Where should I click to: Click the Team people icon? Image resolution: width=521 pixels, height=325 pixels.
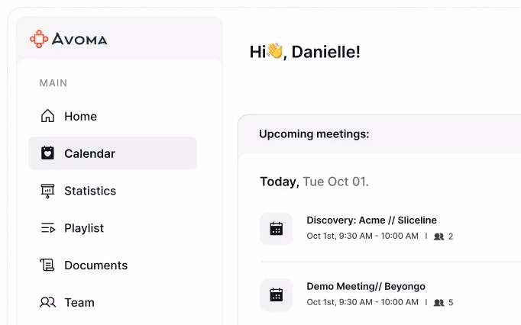(x=47, y=302)
